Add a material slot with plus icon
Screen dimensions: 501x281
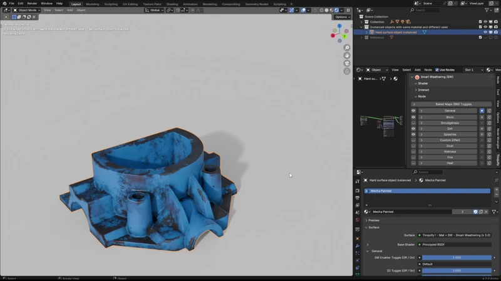(x=497, y=190)
